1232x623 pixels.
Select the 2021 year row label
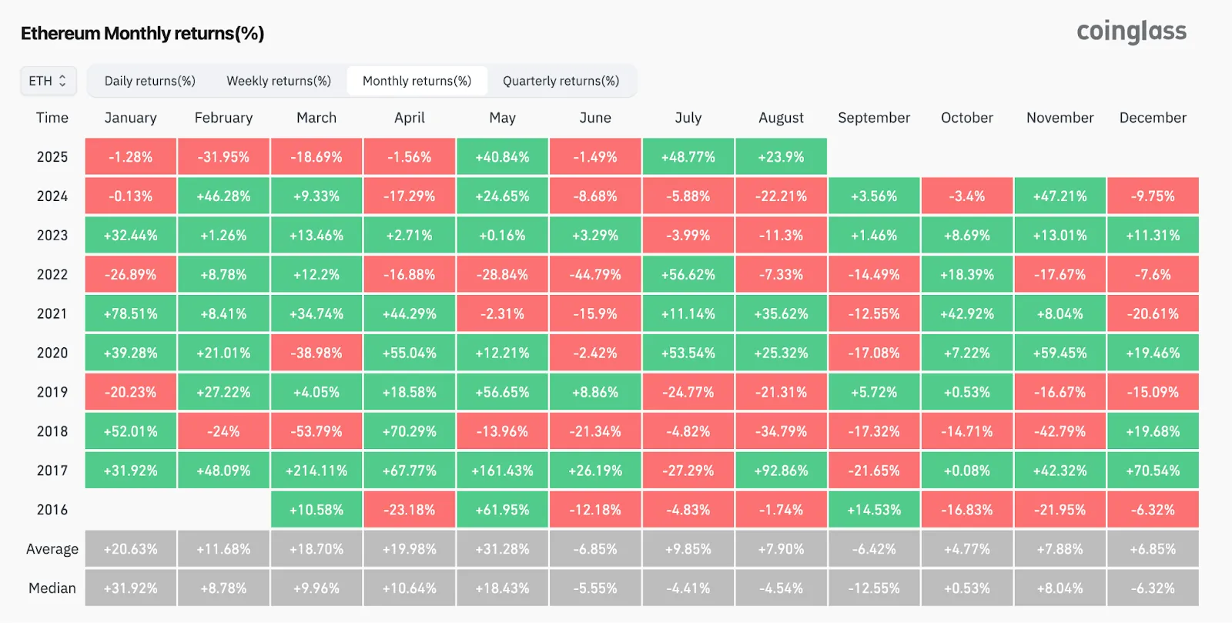coord(52,313)
